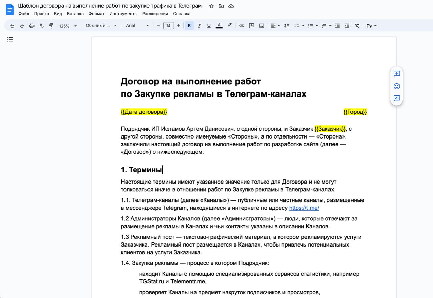Clear text formatting
The image size is (433, 298).
357,26
